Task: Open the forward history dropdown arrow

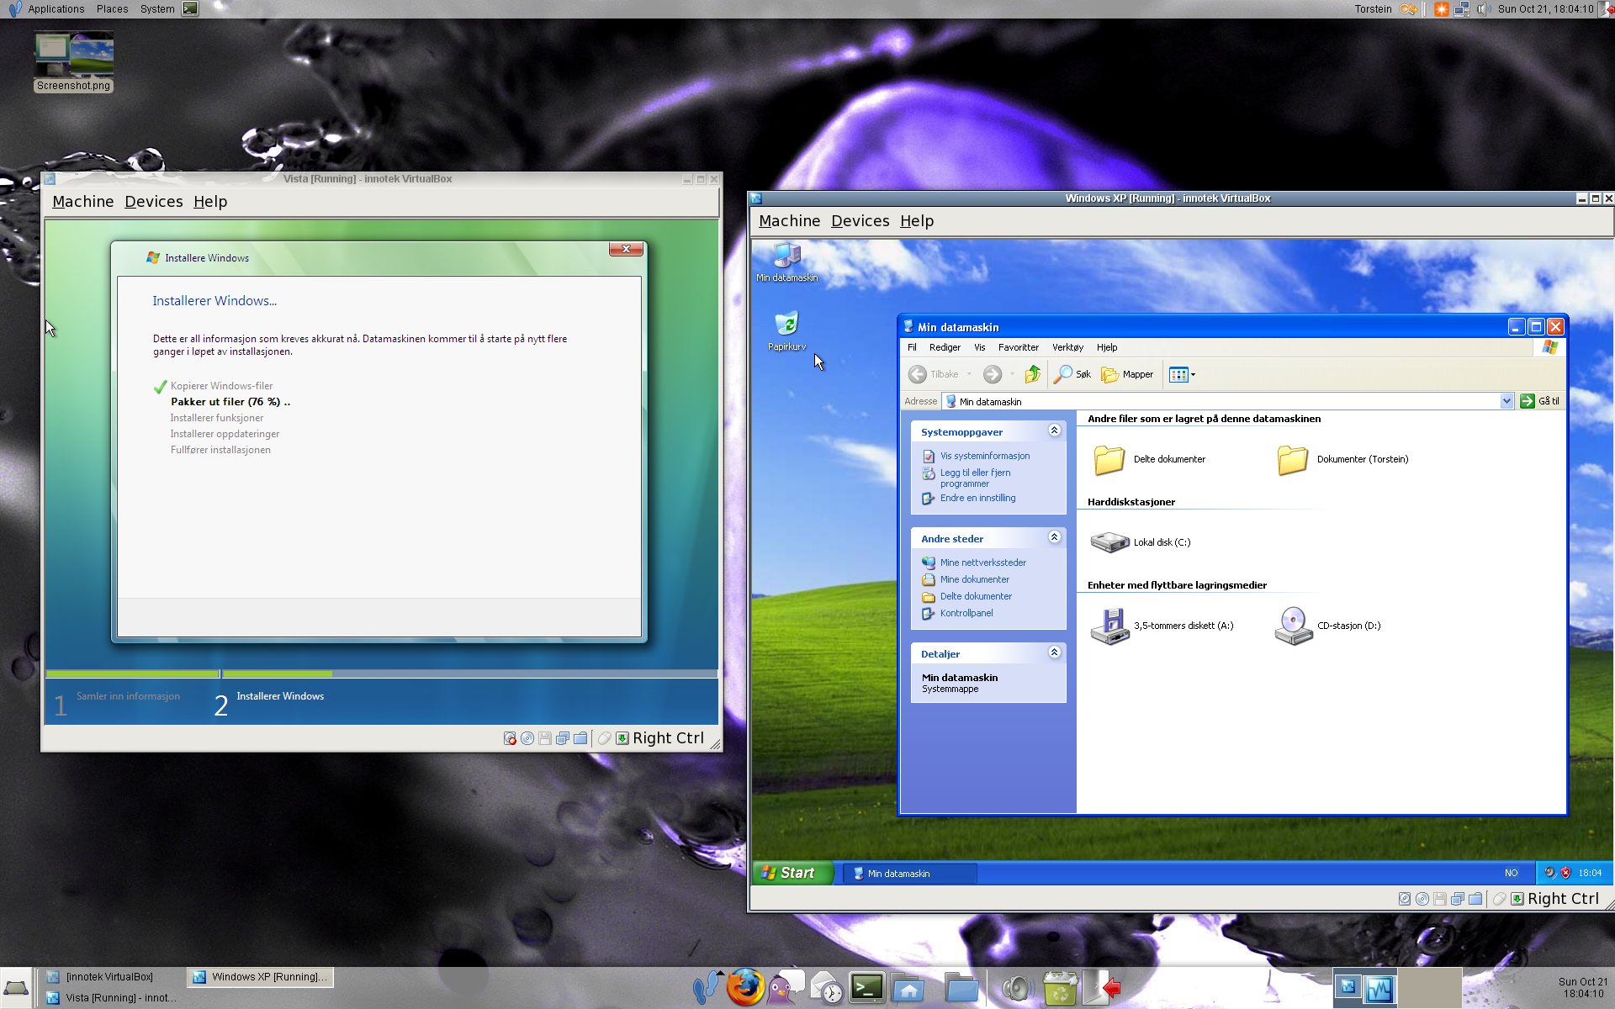Action: [x=1012, y=374]
